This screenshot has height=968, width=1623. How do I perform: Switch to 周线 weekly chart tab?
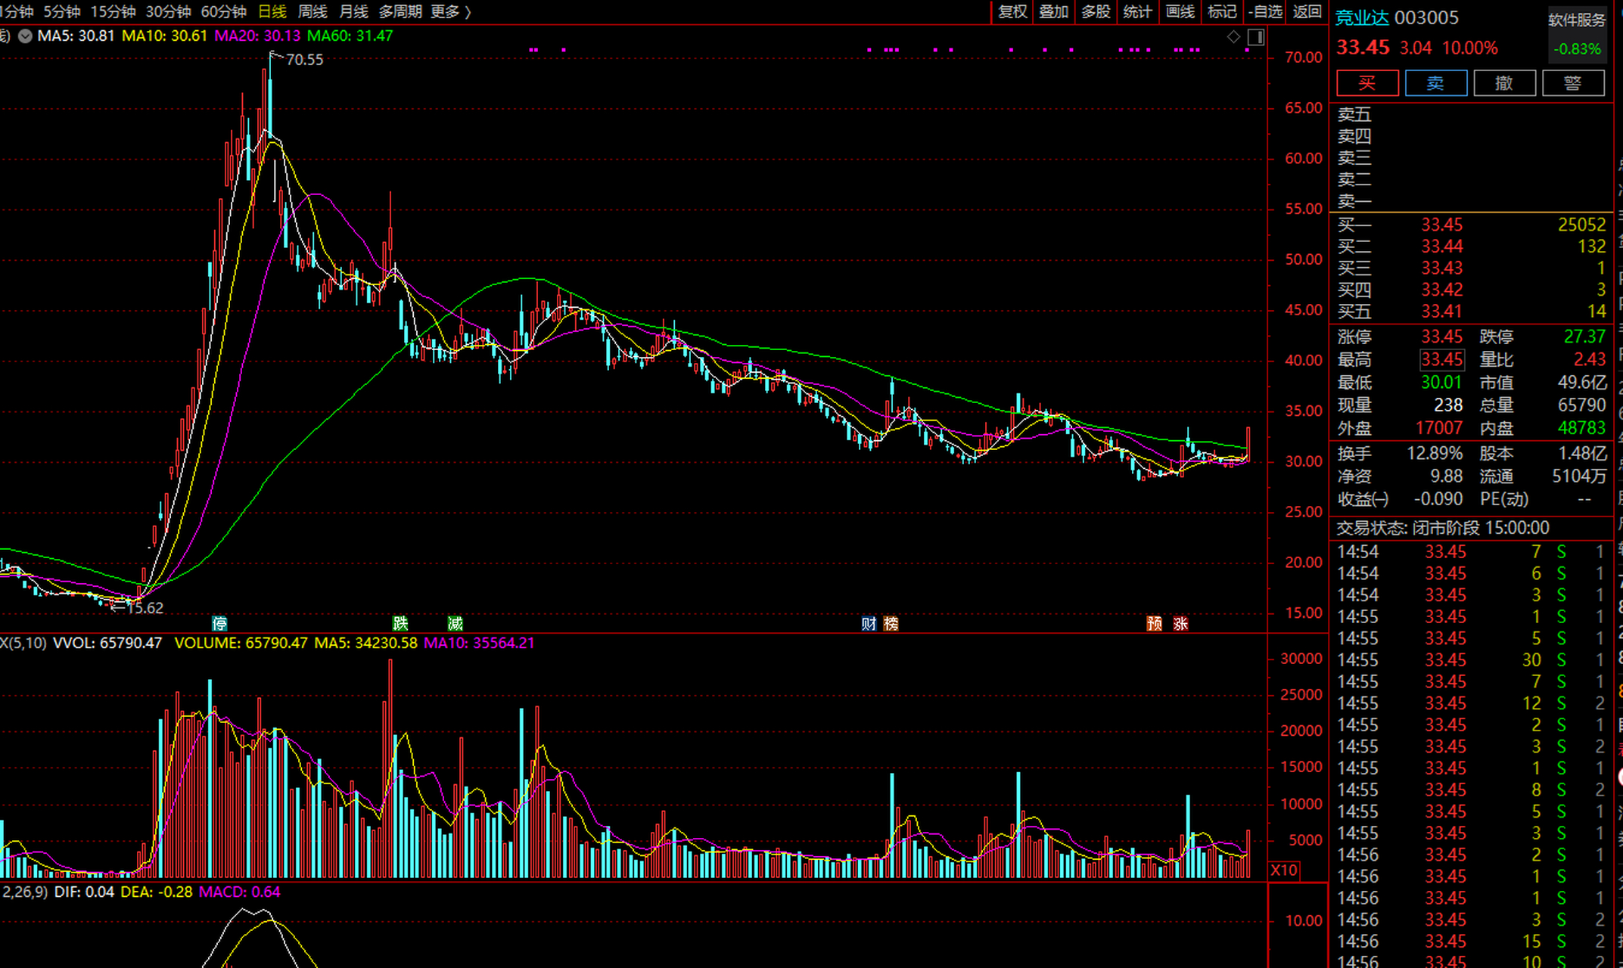pos(312,11)
